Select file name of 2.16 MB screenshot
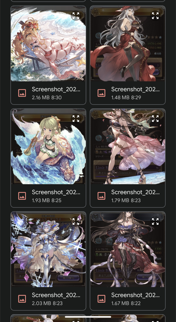This screenshot has height=322, width=176. pyautogui.click(x=56, y=89)
